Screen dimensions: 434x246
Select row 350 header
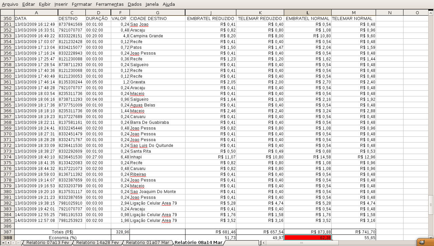click(x=7, y=18)
